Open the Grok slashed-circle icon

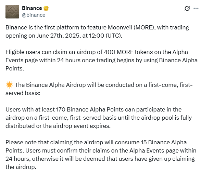coord(187,9)
